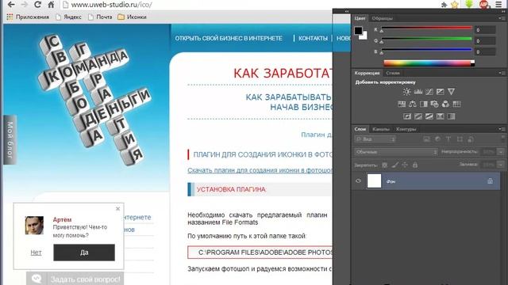Image resolution: width=508 pixels, height=285 pixels.
Task: Add an Invert adjustment layer
Action: pos(407,116)
